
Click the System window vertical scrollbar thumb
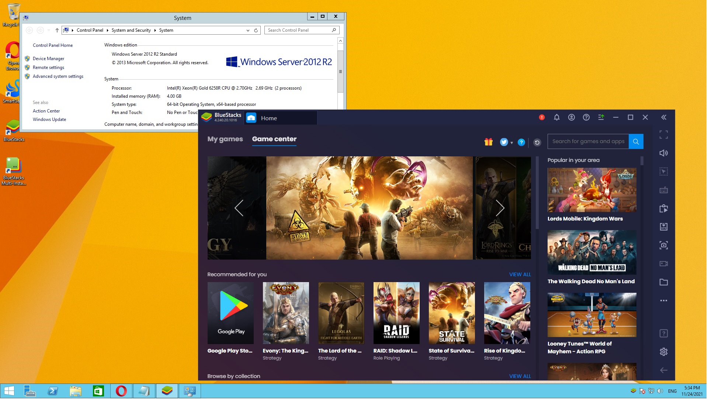point(340,72)
